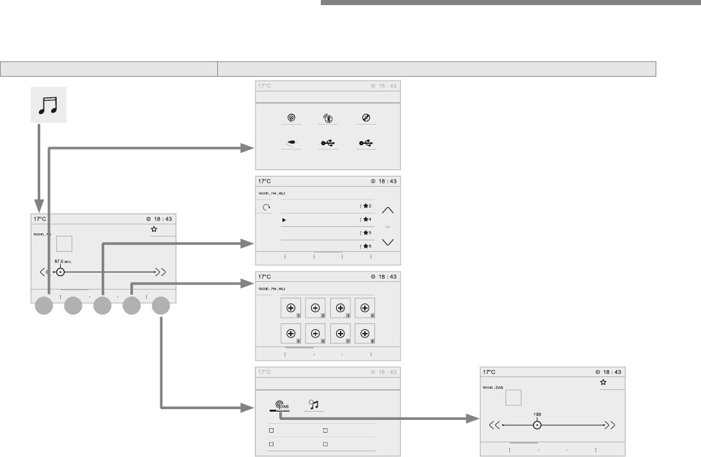Viewport: 701px width, 457px height.
Task: Seek forward with >> on FM screen
Action: click(162, 272)
